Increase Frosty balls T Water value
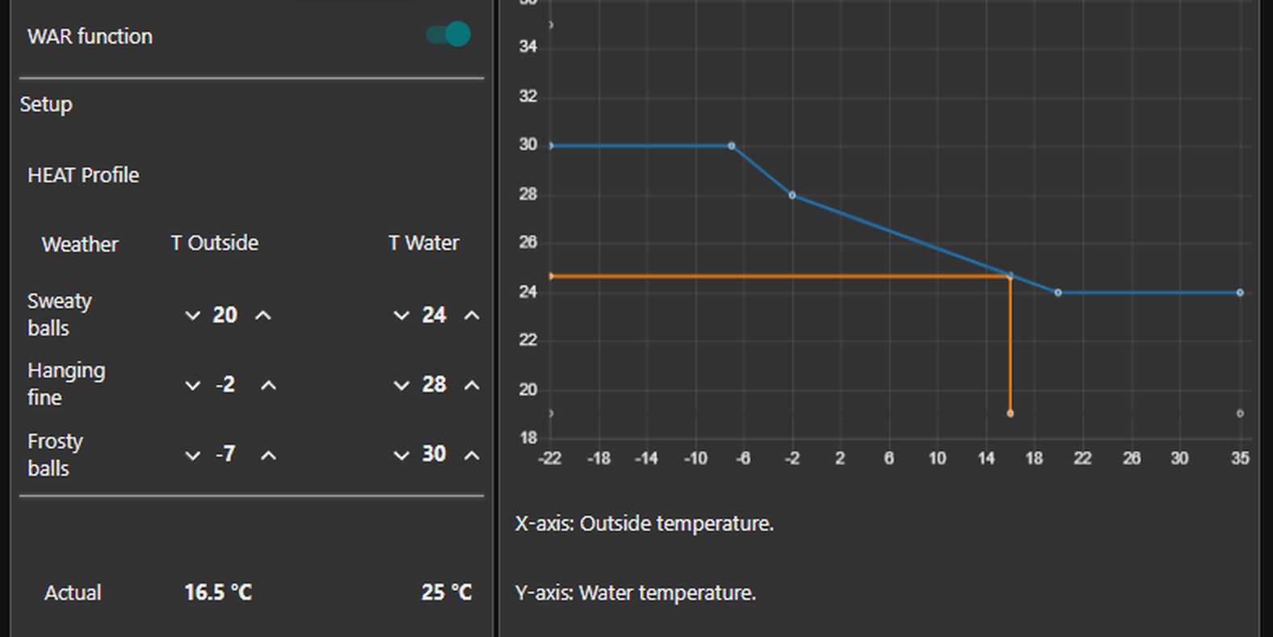 coord(472,455)
